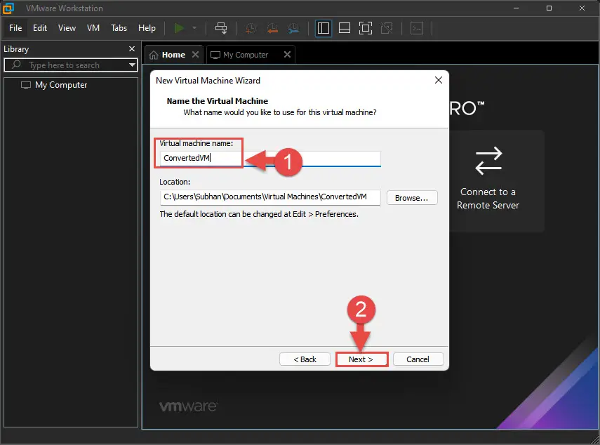Toggle the thumbnail bar view icon
600x445 pixels.
345,28
